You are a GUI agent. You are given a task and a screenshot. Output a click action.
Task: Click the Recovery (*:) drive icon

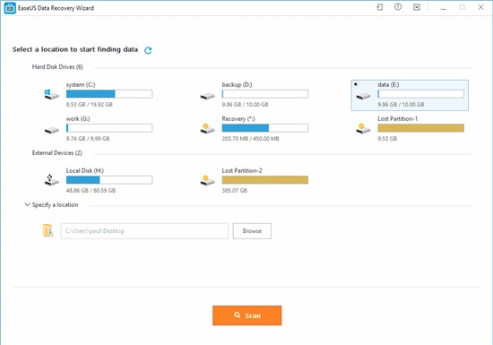pyautogui.click(x=208, y=128)
